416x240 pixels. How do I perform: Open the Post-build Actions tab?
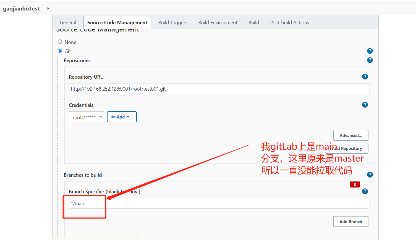(x=289, y=22)
